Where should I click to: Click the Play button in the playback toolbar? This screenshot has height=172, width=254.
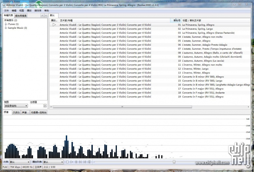pos(72,162)
